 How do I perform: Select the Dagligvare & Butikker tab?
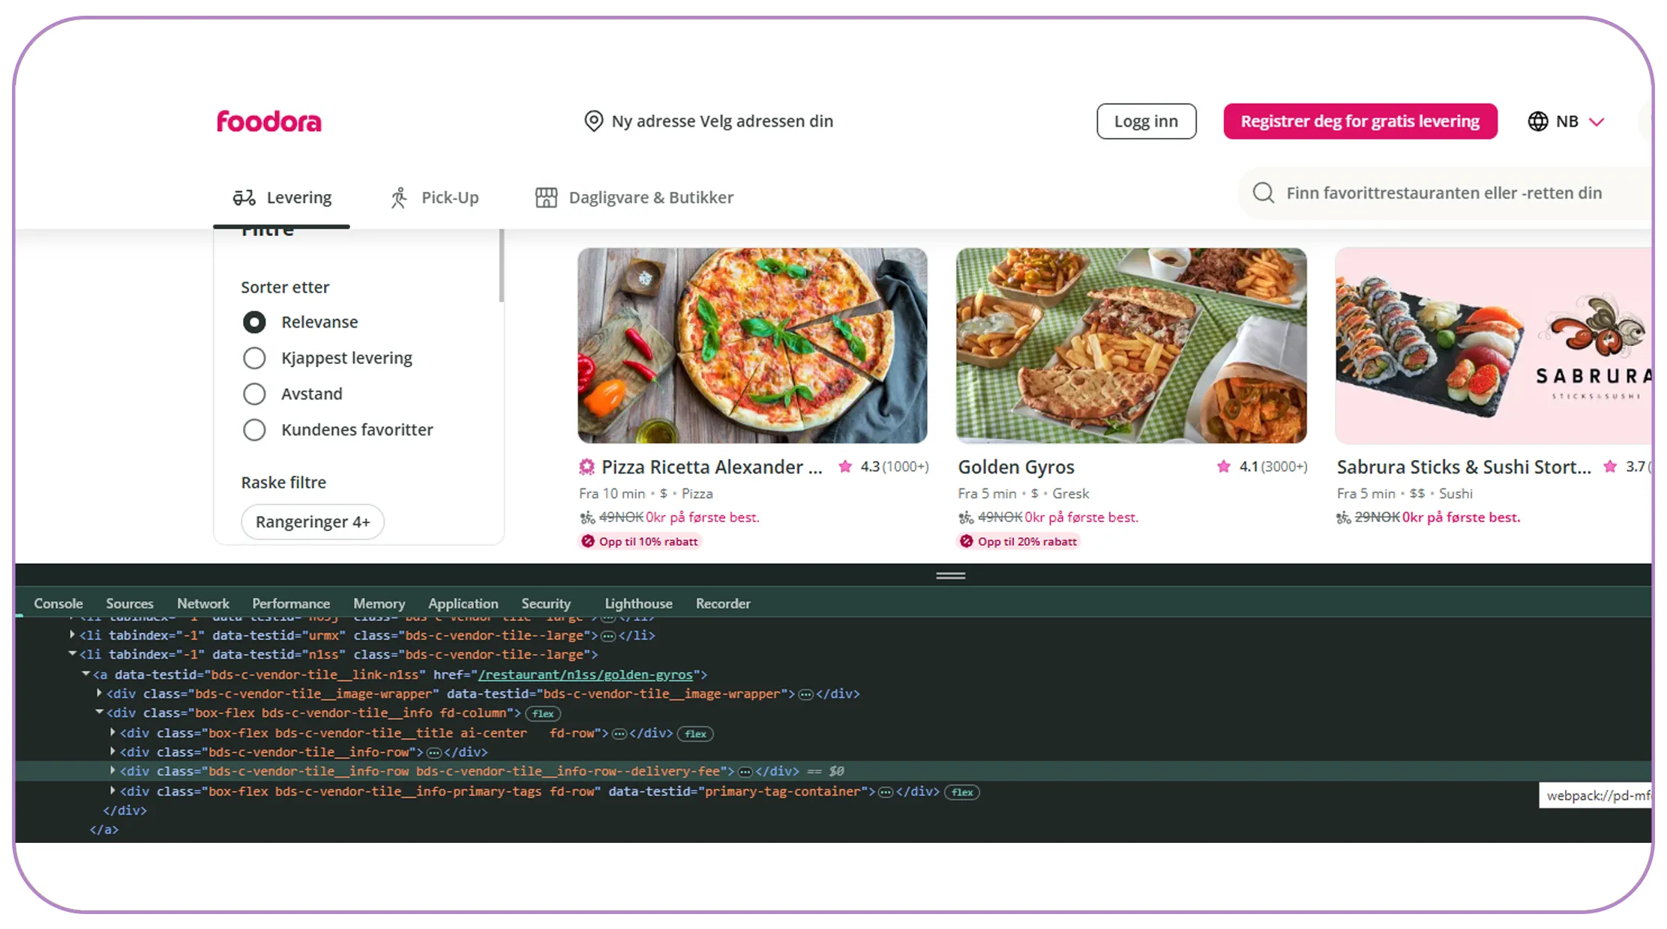pyautogui.click(x=634, y=198)
